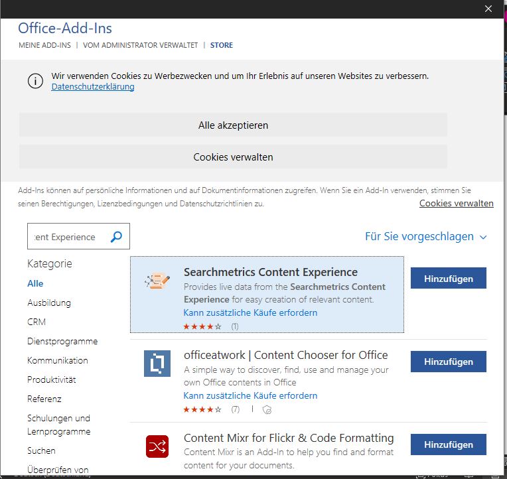Screen dimensions: 507x479
Task: Click the 'Alle akzeptieren' cookie button
Action: point(233,125)
